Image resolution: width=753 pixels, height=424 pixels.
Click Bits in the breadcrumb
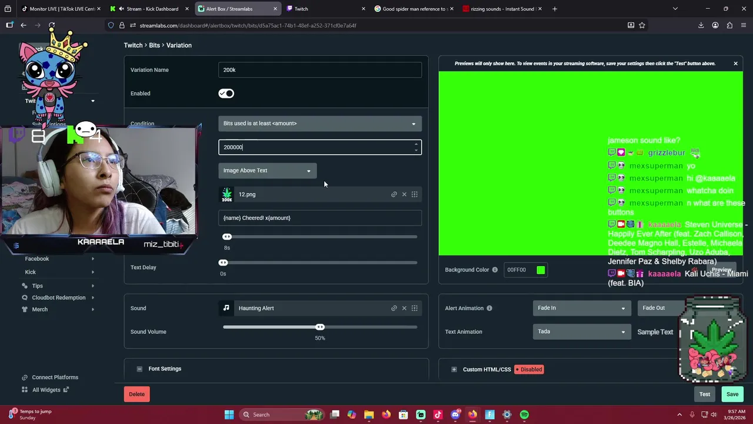154,45
